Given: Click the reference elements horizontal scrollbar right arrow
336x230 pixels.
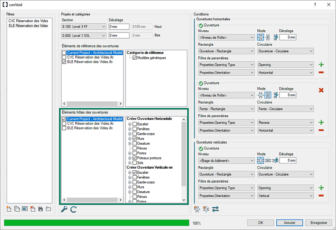Looking at the screenshot, I should pos(120,103).
